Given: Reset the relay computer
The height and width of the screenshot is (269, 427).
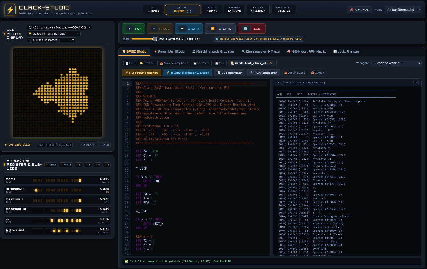Looking at the screenshot, I should click(252, 29).
